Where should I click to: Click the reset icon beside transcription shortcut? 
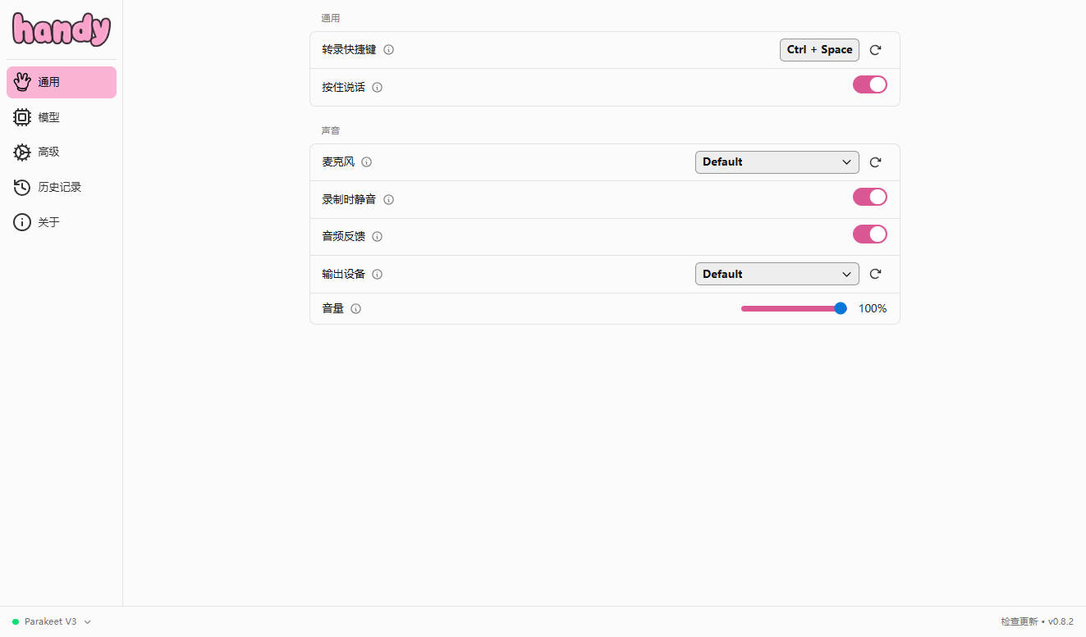click(875, 50)
